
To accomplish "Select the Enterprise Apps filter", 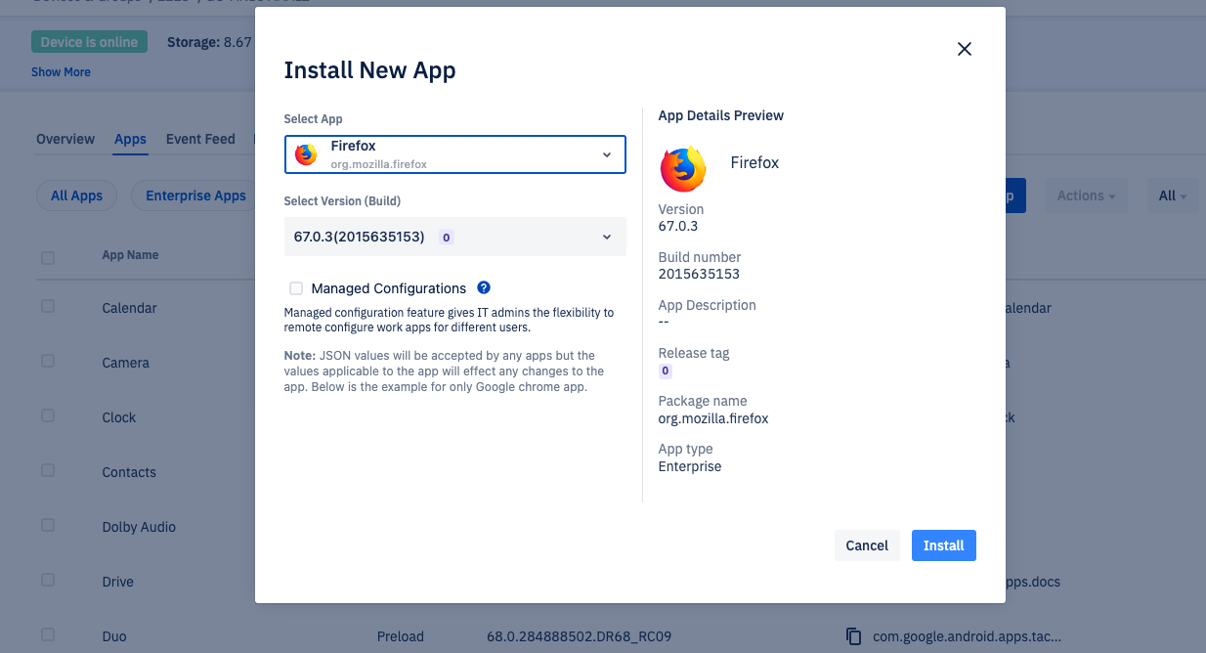I will [x=195, y=196].
